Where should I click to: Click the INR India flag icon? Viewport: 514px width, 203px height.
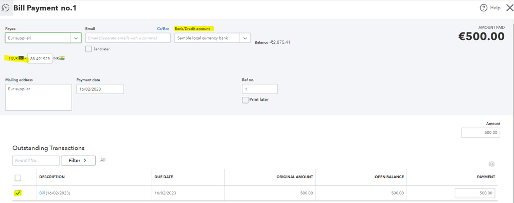(62, 58)
